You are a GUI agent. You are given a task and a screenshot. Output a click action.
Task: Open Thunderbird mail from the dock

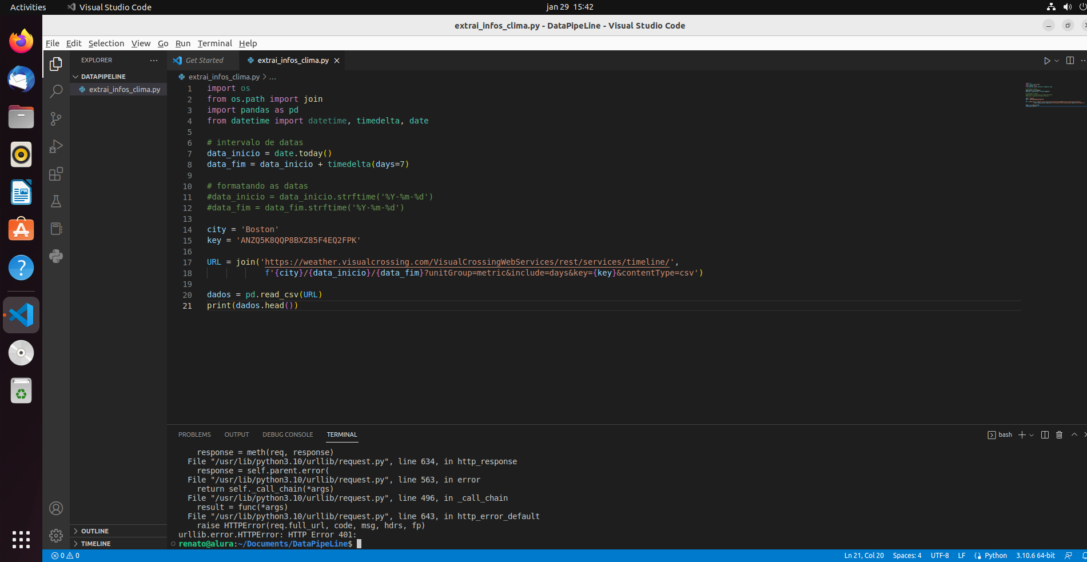(x=21, y=79)
